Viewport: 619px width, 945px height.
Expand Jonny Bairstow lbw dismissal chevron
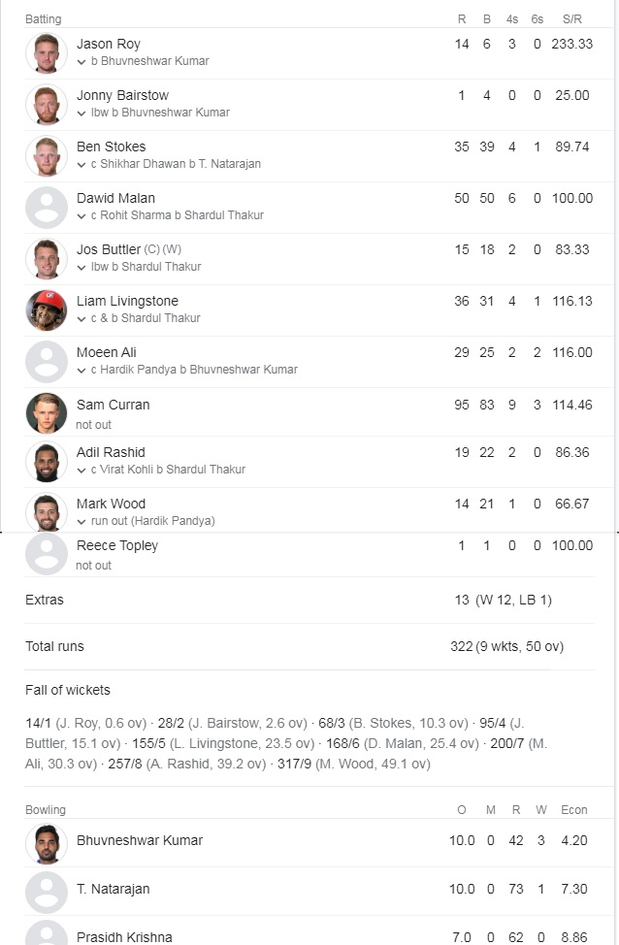(x=81, y=113)
